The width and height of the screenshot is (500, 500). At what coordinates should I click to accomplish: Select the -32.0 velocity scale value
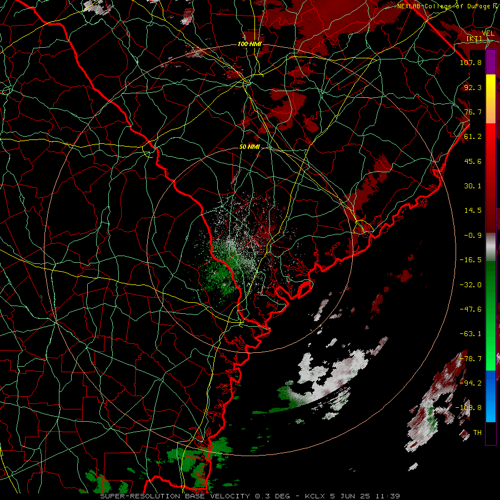(471, 285)
